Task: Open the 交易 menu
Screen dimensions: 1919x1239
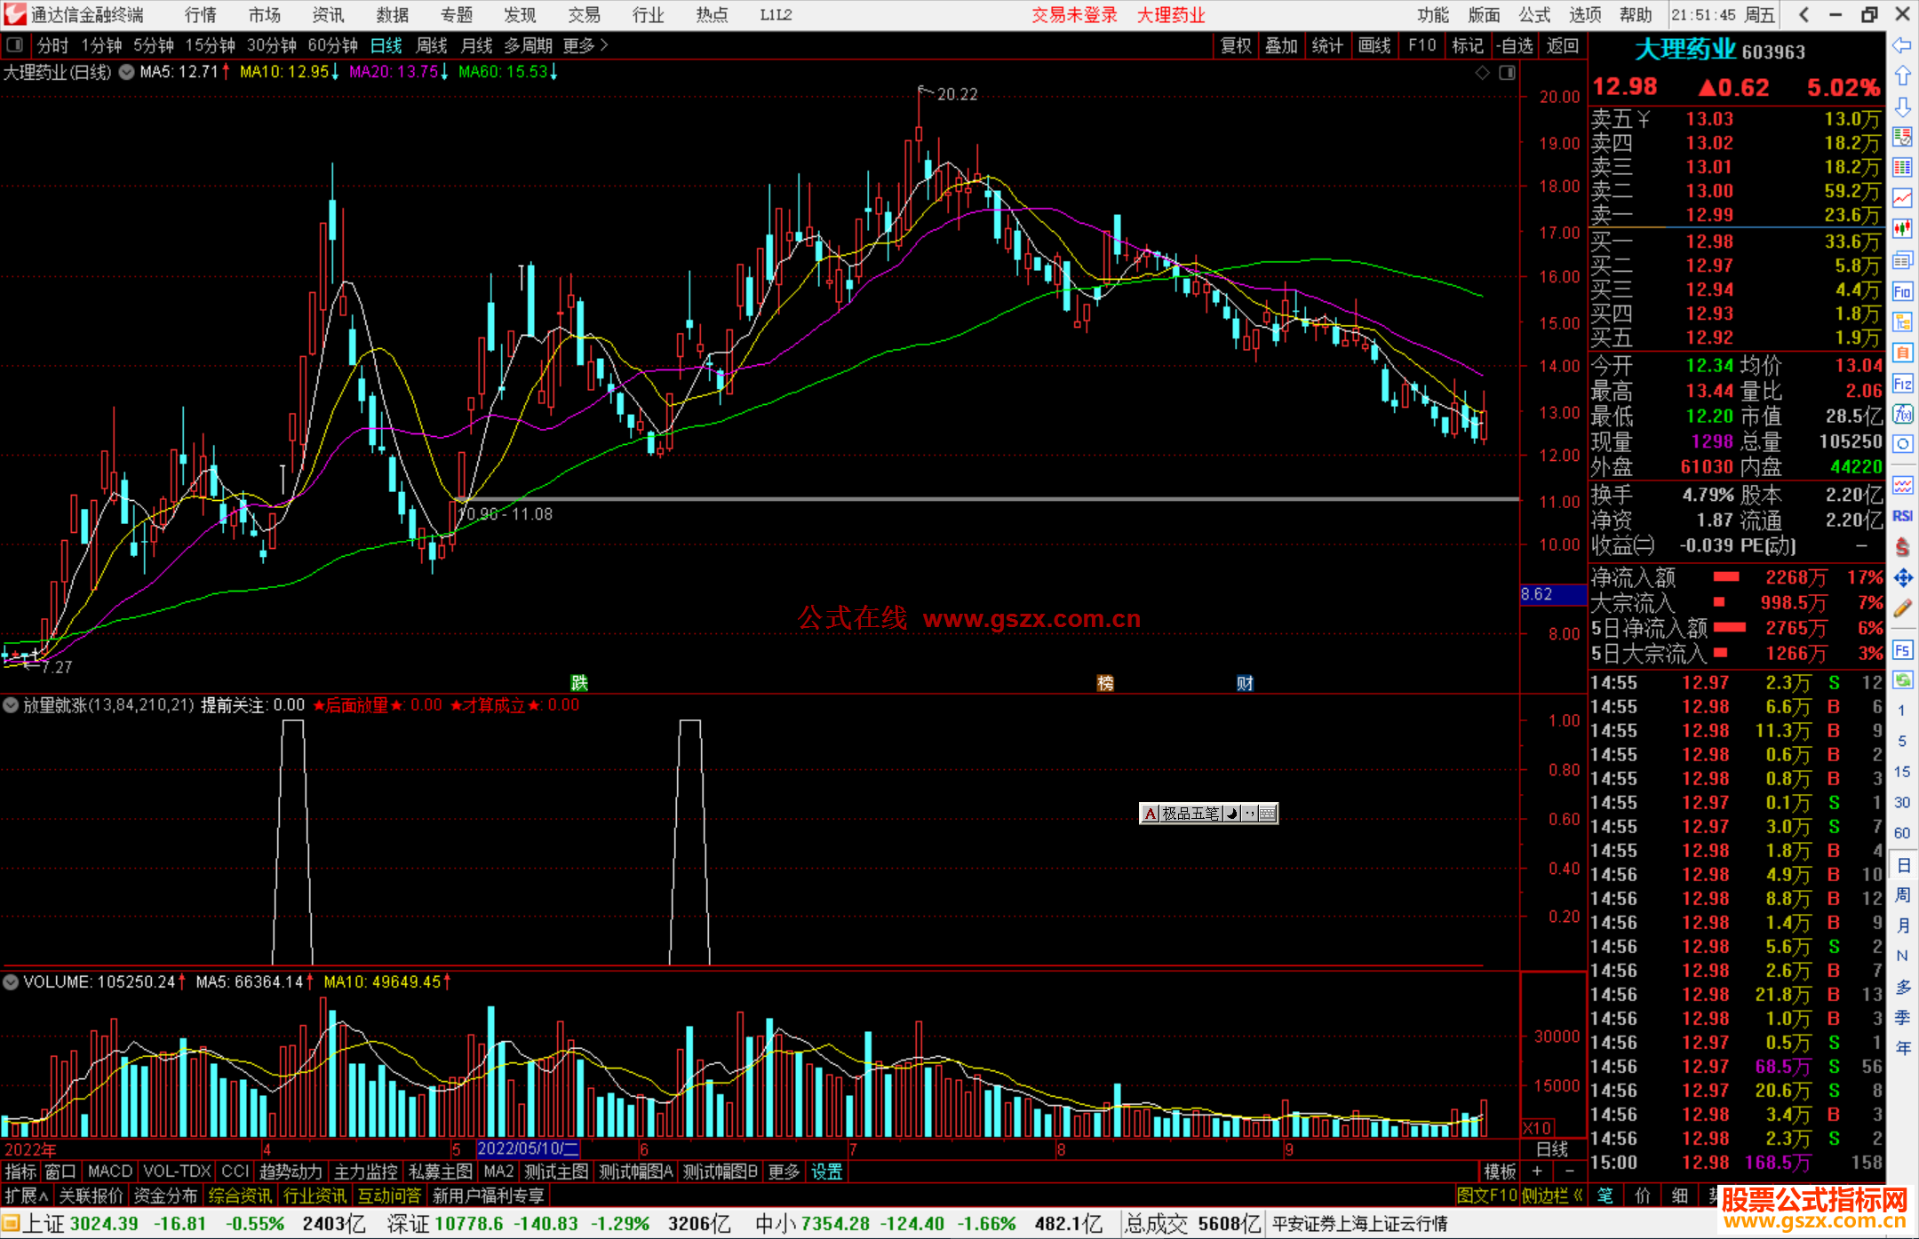Action: coord(585,15)
